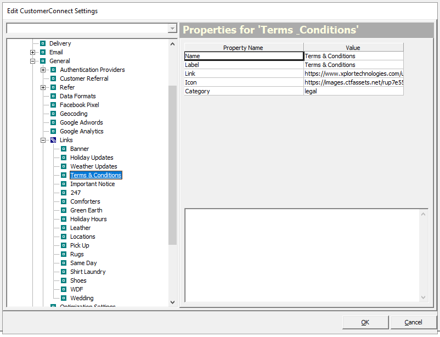Select the Wedding tree item
Image resolution: width=440 pixels, height=337 pixels.
(82, 298)
